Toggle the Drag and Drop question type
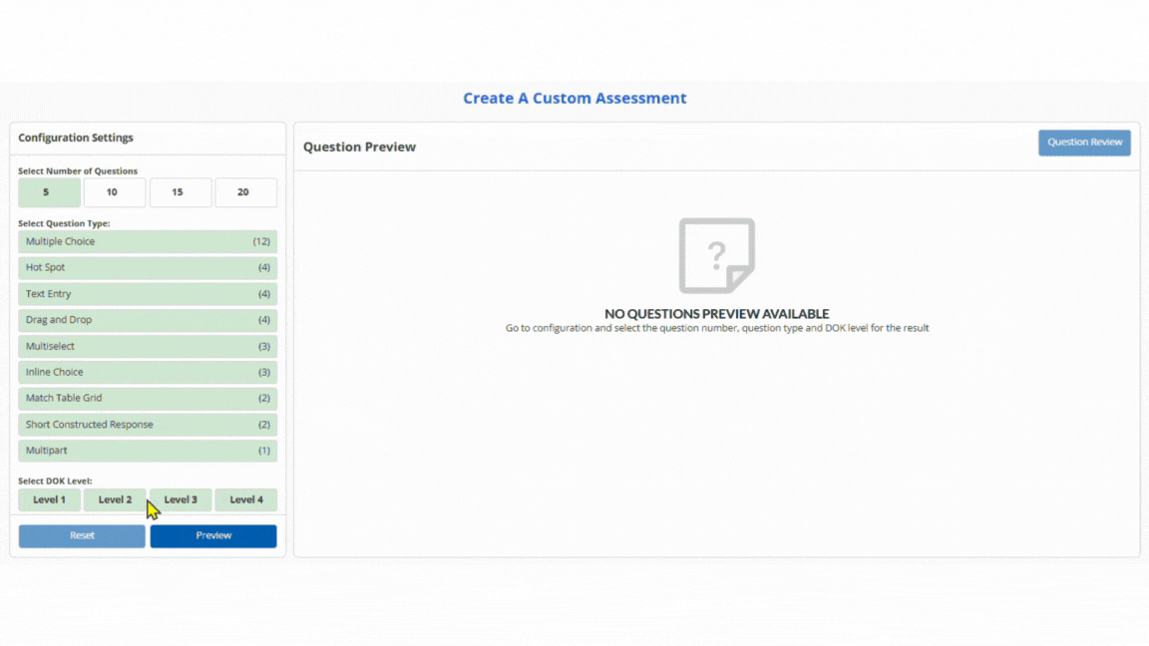This screenshot has height=646, width=1149. coord(148,320)
